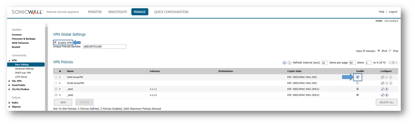Open the INVESTIGATE tab
415x125 pixels.
118,12
